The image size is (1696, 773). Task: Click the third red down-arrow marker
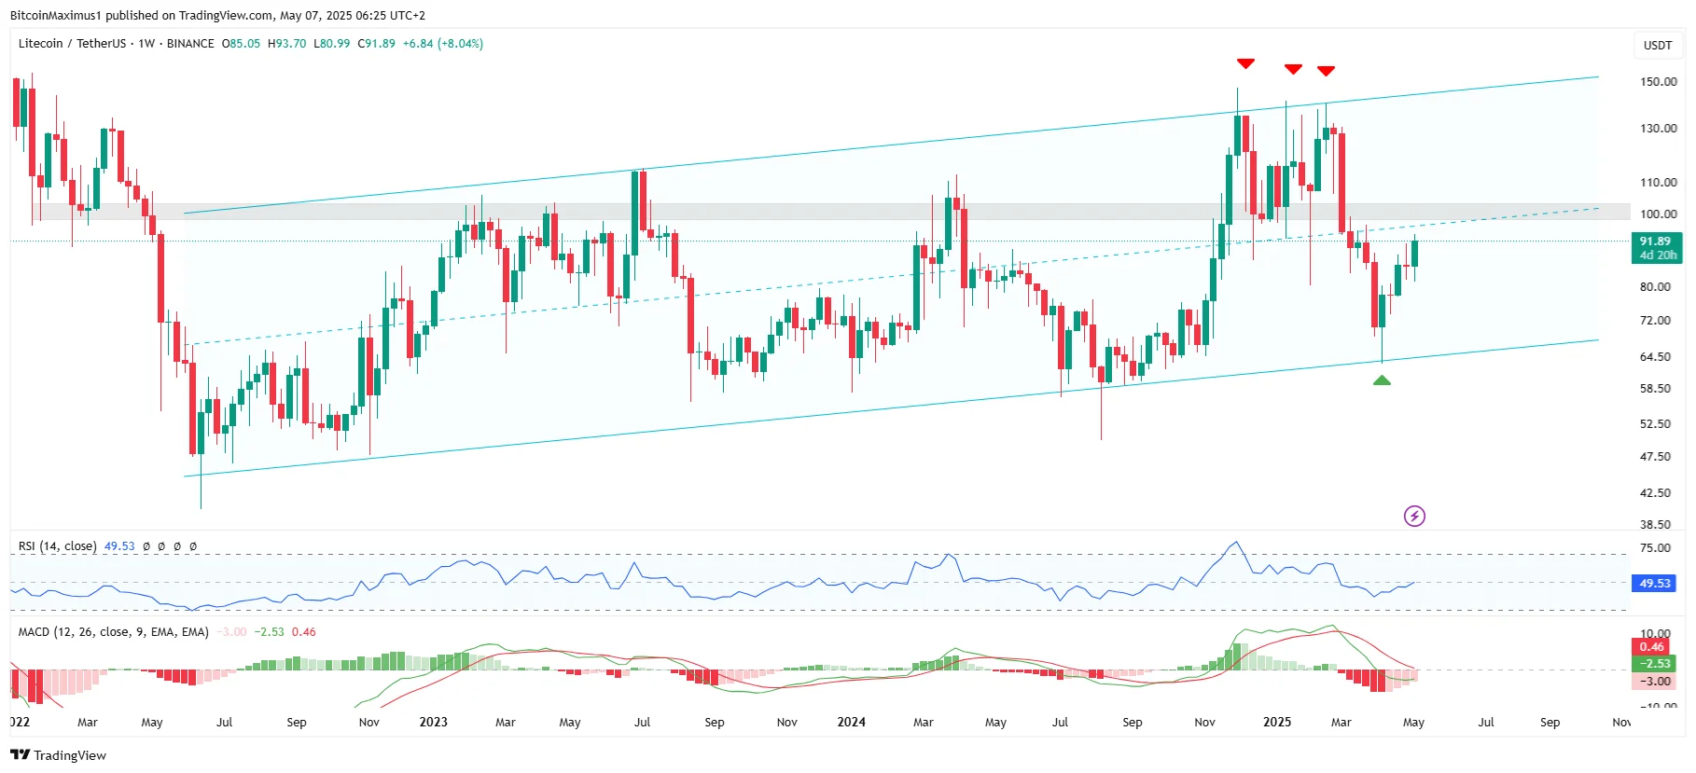click(x=1326, y=71)
